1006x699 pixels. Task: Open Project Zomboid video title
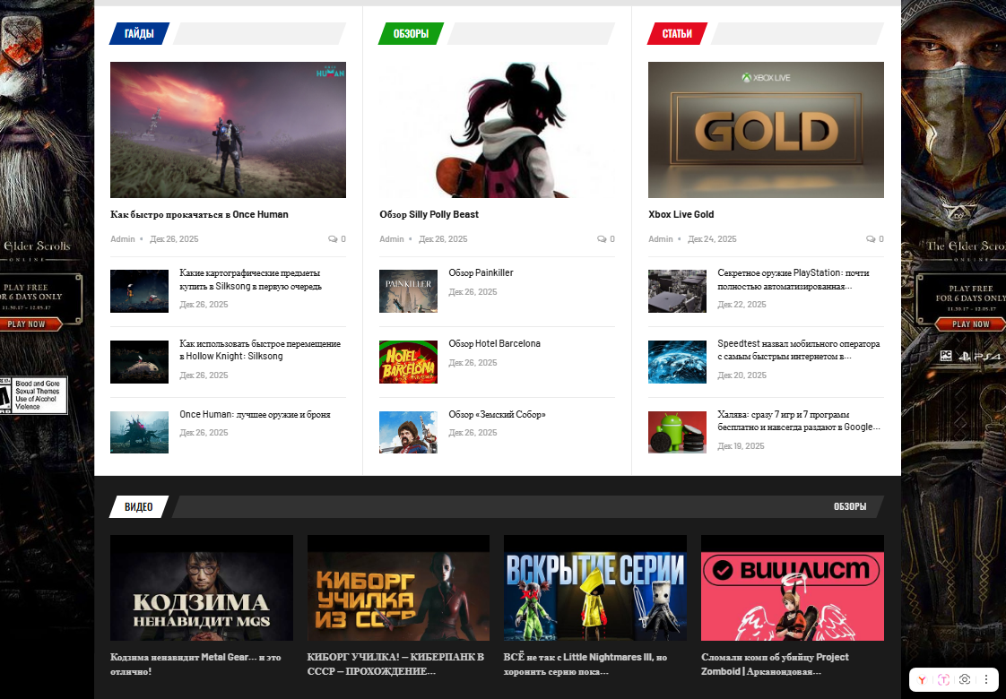tap(775, 664)
